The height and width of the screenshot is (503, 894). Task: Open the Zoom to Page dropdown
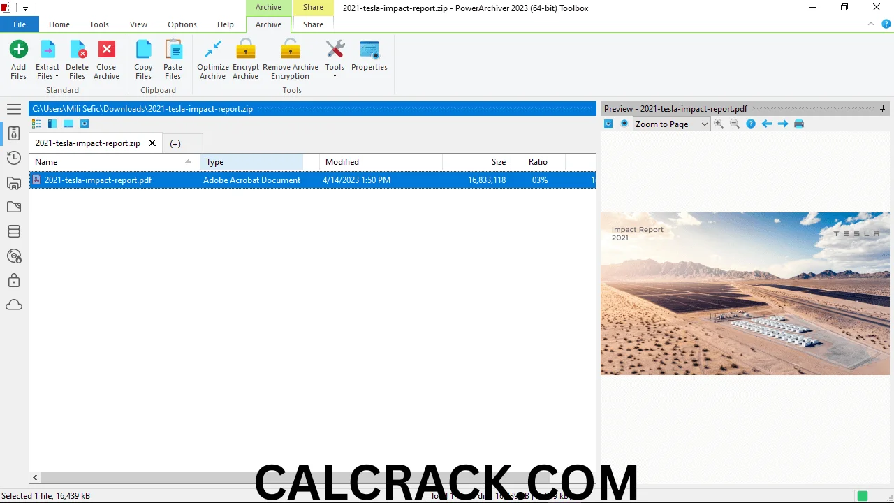click(671, 124)
